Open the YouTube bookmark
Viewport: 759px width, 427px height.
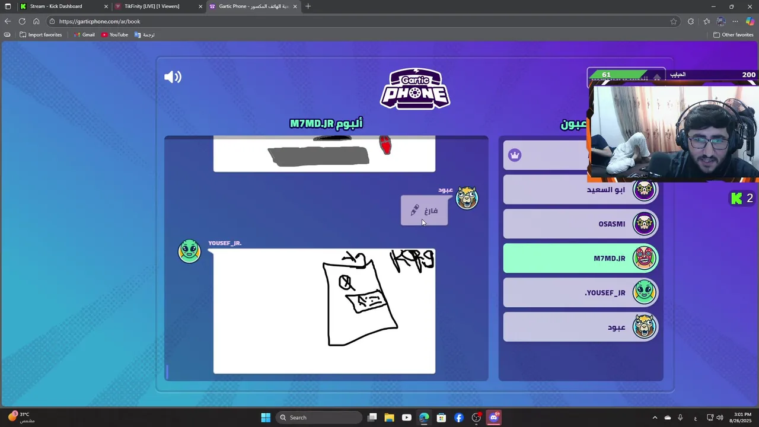click(114, 35)
